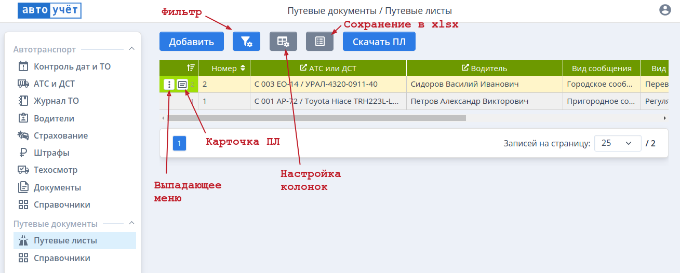Click the Путевые документы section title
Image resolution: width=680 pixels, height=273 pixels.
pyautogui.click(x=55, y=224)
